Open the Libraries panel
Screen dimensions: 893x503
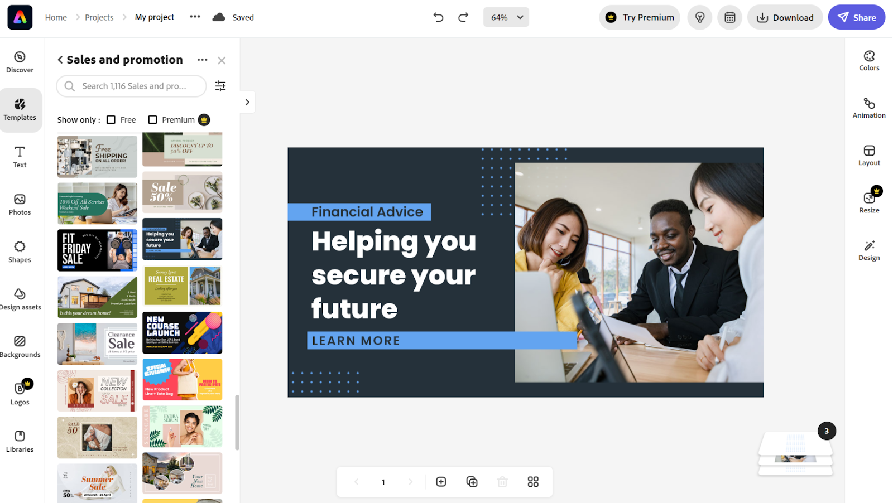click(20, 442)
